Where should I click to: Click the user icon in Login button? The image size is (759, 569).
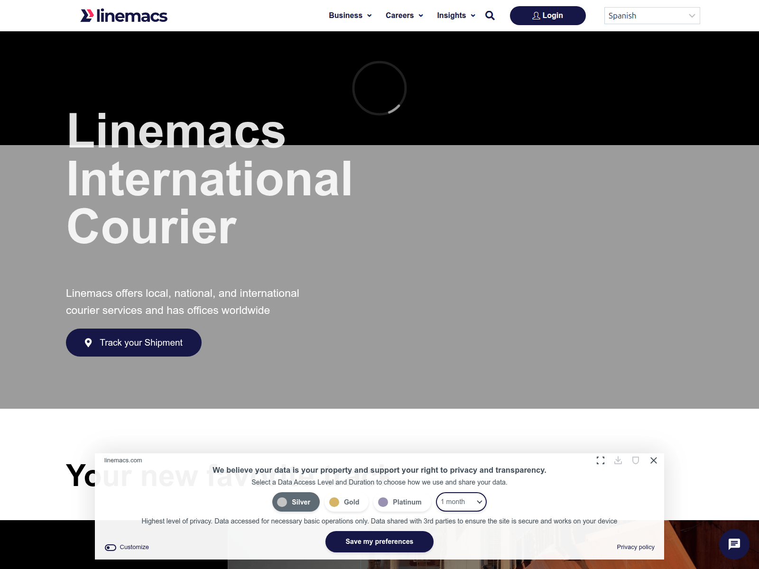coord(536,16)
